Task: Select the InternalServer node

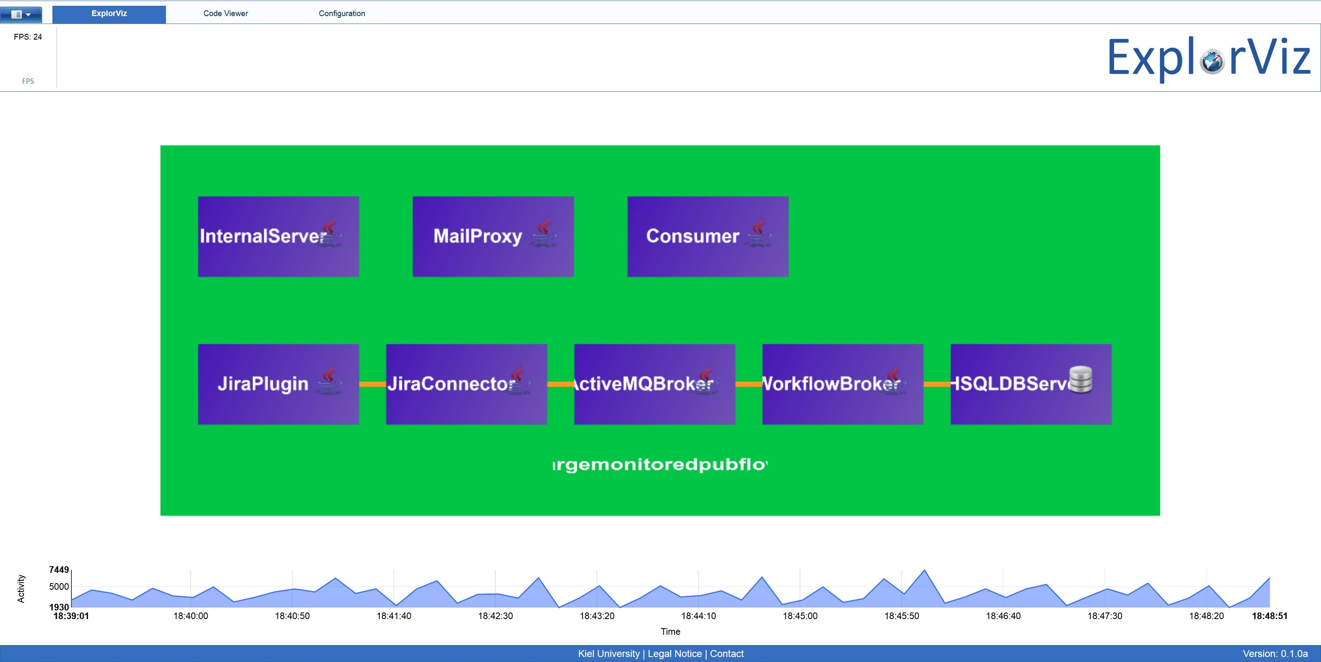Action: click(x=279, y=236)
